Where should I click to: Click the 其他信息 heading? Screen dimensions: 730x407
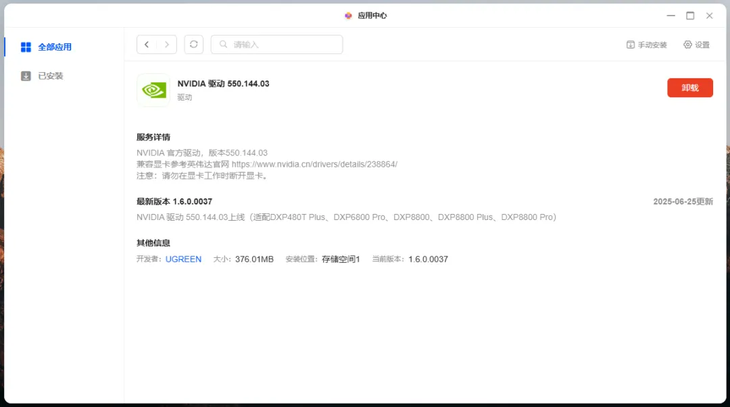[153, 243]
